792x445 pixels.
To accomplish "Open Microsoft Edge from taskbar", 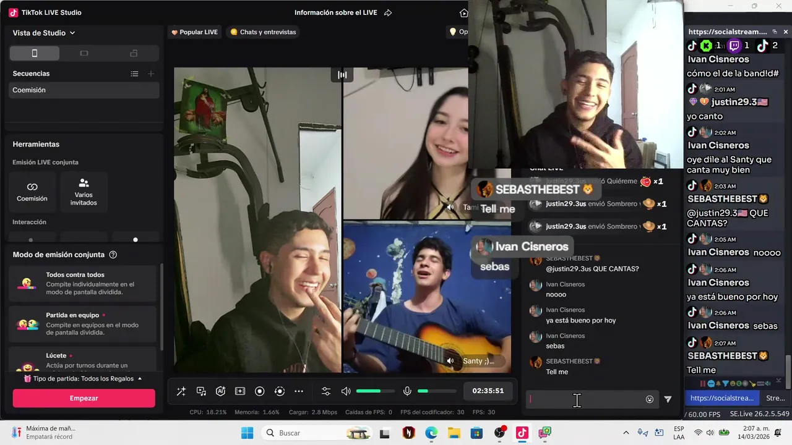I will click(431, 433).
